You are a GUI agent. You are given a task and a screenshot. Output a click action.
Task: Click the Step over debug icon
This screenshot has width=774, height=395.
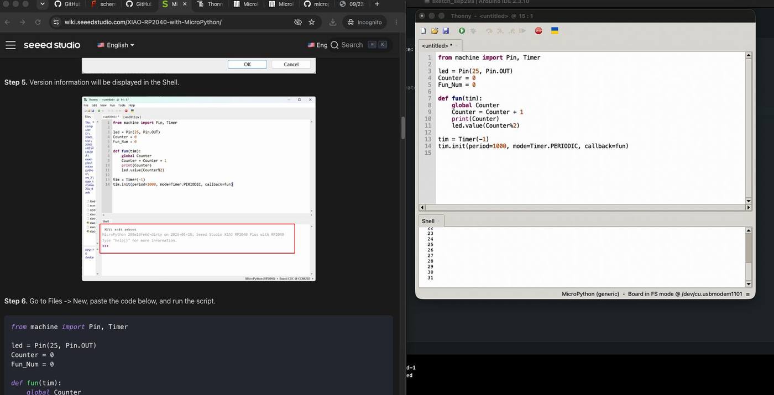489,31
